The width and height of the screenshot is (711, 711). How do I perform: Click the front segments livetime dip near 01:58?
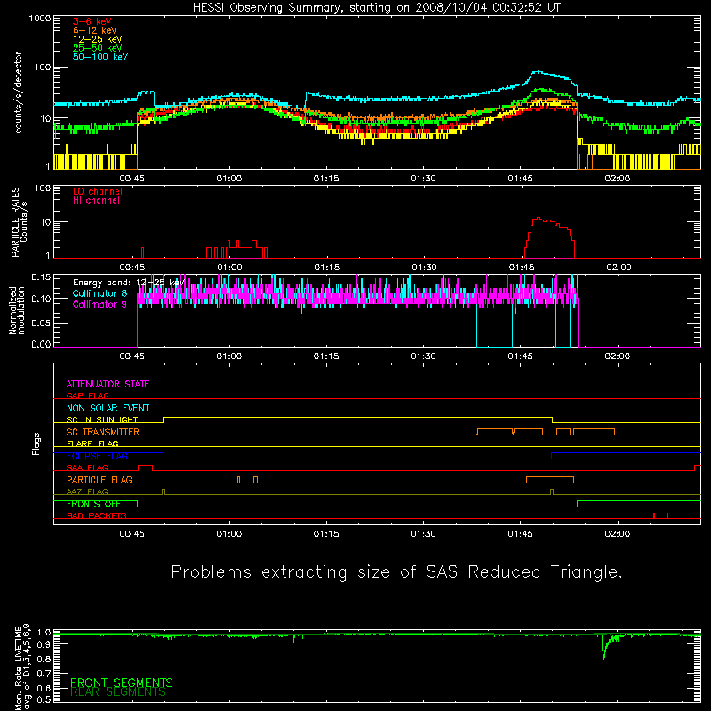coord(603,649)
